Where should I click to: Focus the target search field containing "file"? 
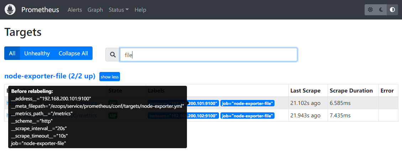coord(208,55)
